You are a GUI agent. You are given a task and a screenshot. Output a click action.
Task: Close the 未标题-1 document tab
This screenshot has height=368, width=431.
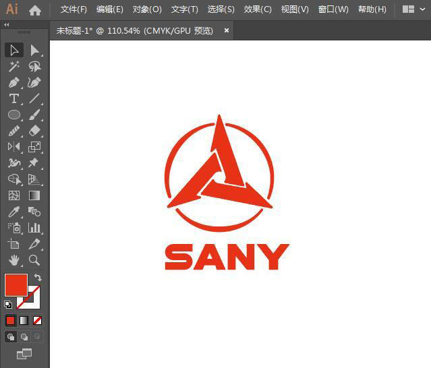coord(227,30)
